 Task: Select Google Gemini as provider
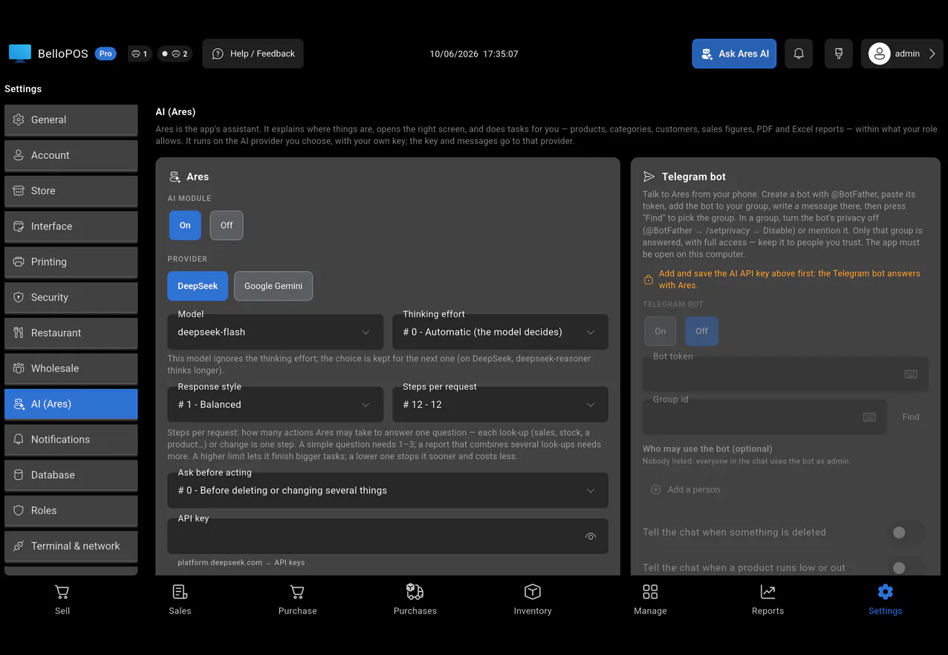point(273,286)
